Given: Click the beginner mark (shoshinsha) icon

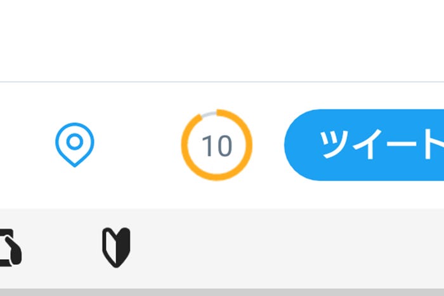Looking at the screenshot, I should point(116,248).
